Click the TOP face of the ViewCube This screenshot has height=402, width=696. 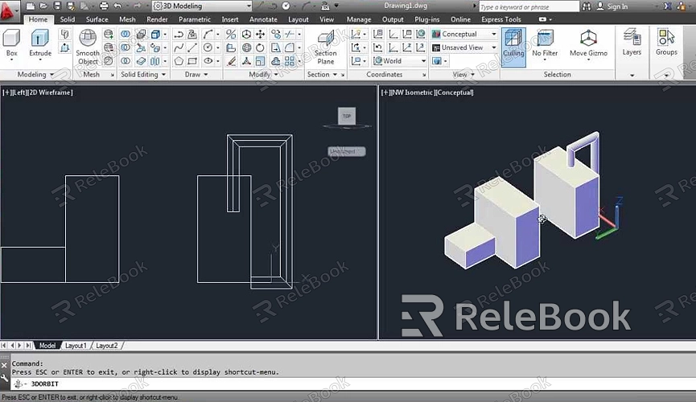pyautogui.click(x=347, y=116)
